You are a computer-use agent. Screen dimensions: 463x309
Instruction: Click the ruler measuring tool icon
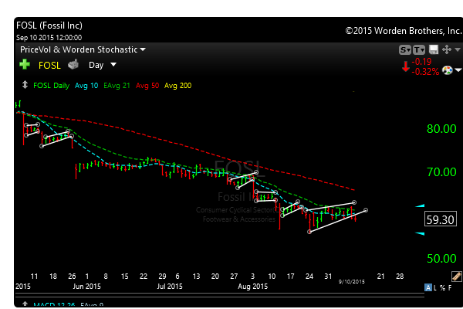point(457,277)
